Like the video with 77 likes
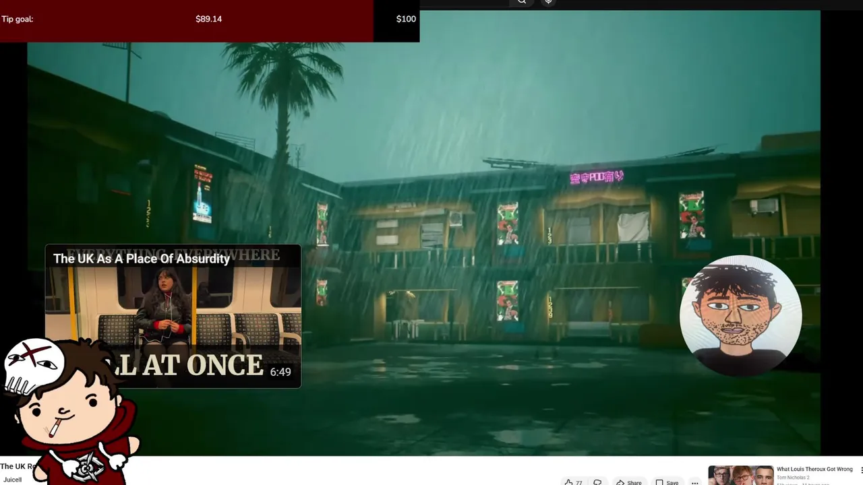Screen dimensions: 863x485 573,482
